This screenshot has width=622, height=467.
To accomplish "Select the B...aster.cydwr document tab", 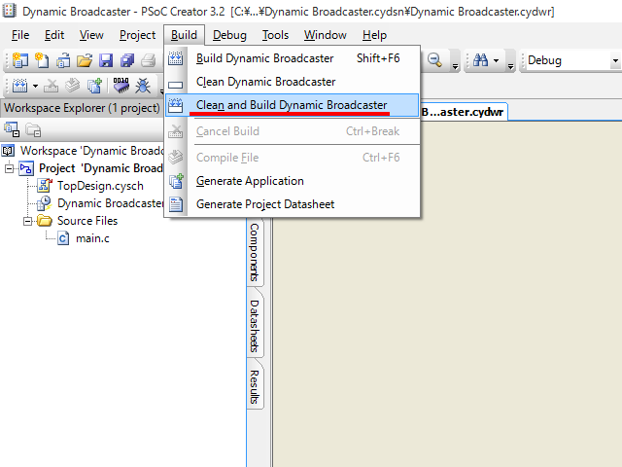I will (x=463, y=112).
